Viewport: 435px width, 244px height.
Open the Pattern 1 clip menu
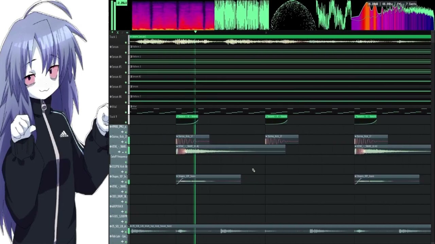(131, 46)
